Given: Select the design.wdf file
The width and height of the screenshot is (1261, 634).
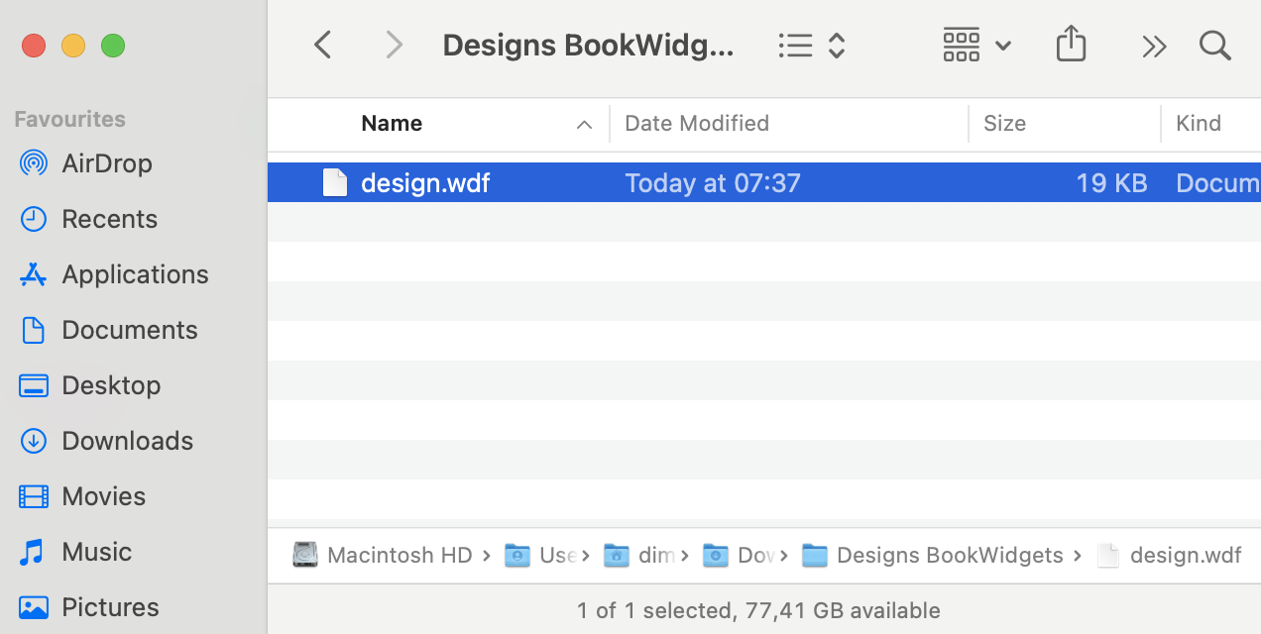Looking at the screenshot, I should [x=425, y=182].
